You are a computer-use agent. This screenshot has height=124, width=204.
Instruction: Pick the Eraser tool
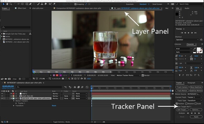pos(46,4)
